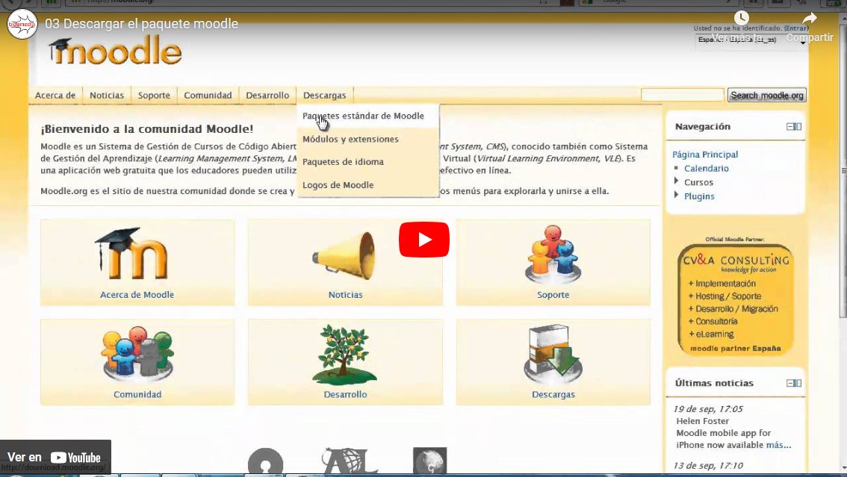Click the Watch Later clock icon

pyautogui.click(x=741, y=19)
